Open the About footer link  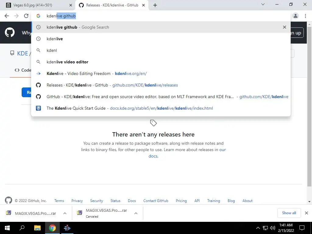[247, 201]
